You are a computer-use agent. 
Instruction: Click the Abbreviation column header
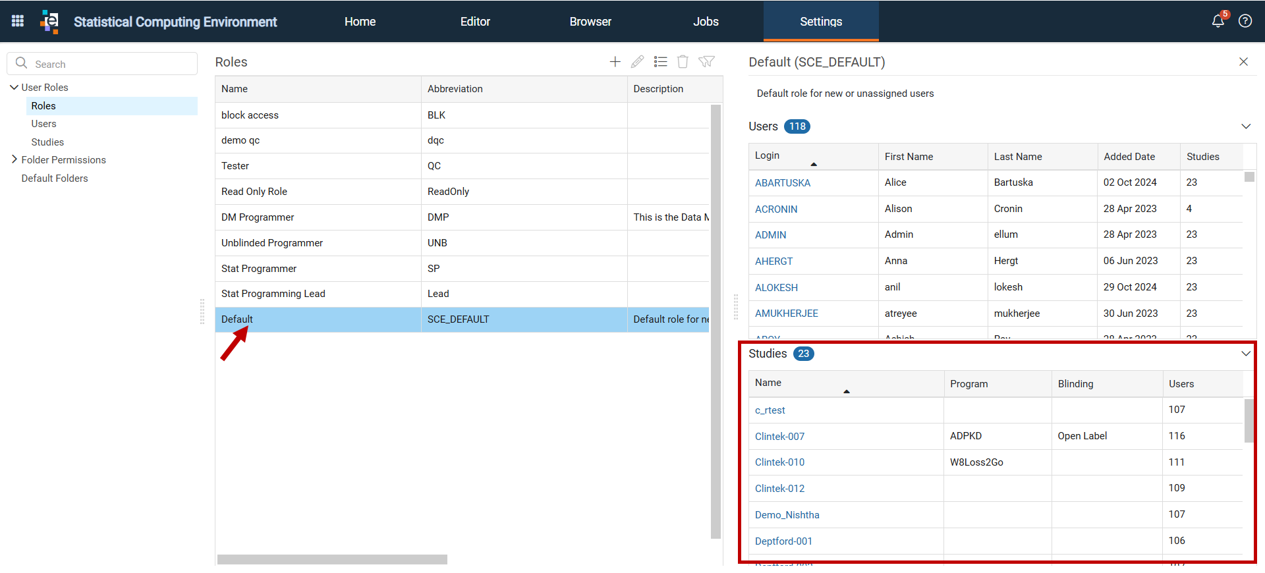[524, 89]
